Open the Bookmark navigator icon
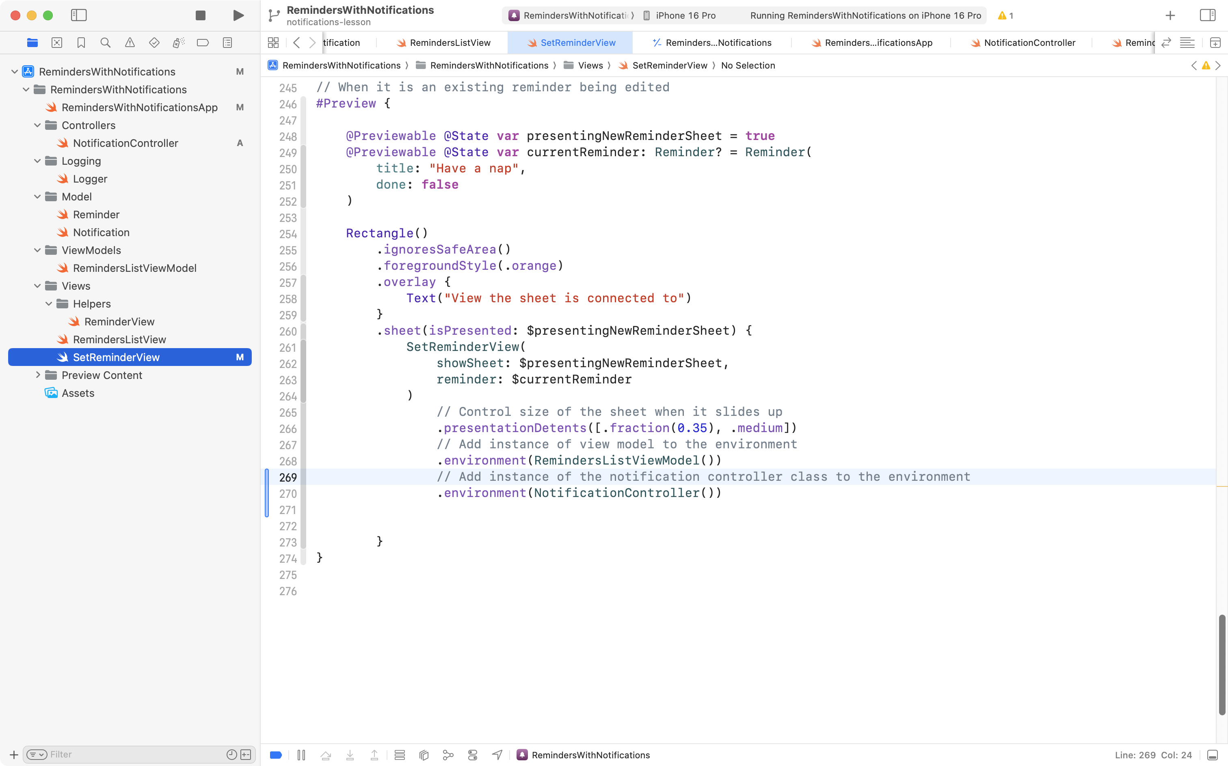 [x=81, y=43]
